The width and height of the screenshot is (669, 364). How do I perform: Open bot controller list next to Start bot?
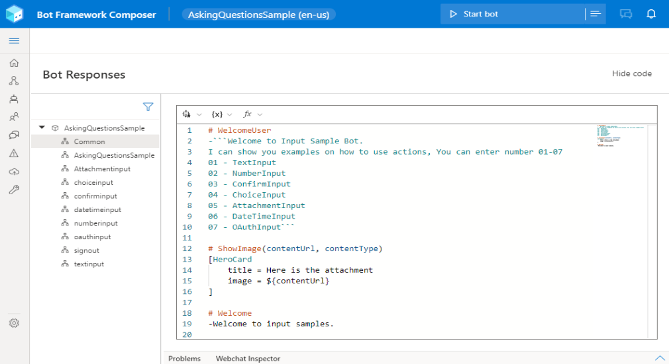click(595, 14)
